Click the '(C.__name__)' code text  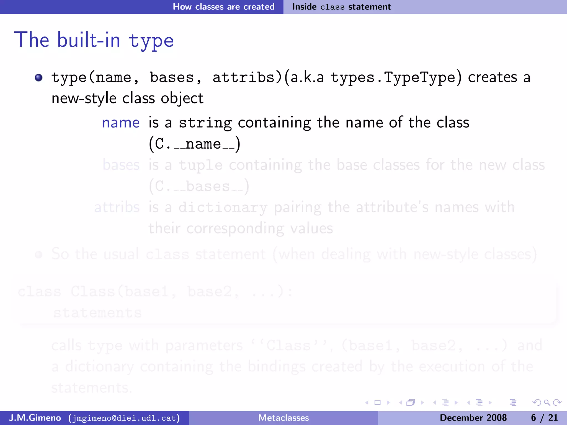(x=195, y=144)
